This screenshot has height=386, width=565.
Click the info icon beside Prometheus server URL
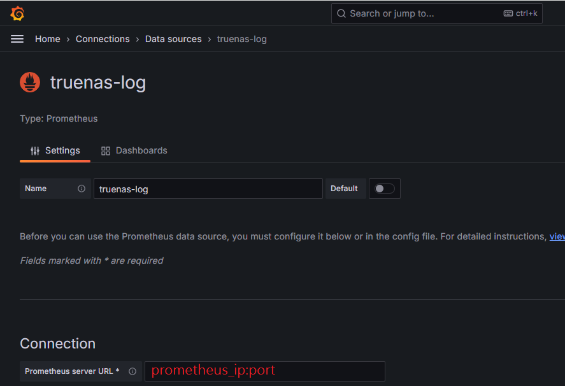132,371
